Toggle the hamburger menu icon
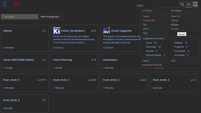 point(188,4)
